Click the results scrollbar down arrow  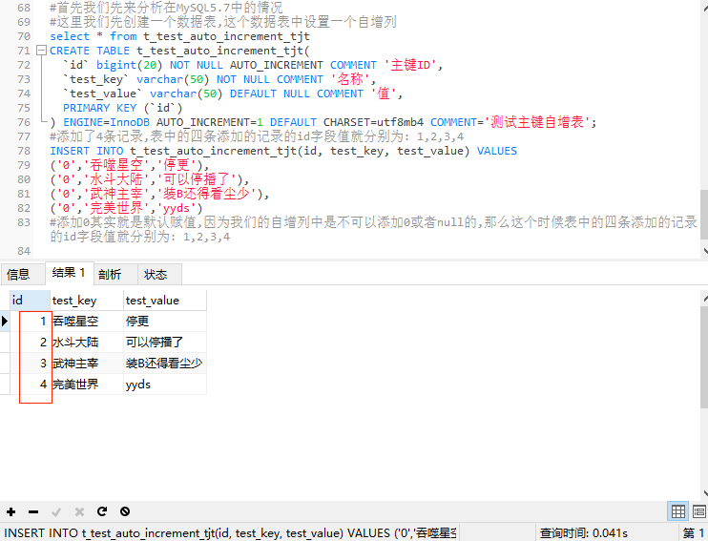coord(705,493)
